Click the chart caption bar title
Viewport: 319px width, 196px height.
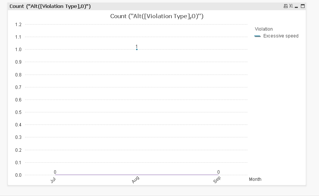[50, 6]
